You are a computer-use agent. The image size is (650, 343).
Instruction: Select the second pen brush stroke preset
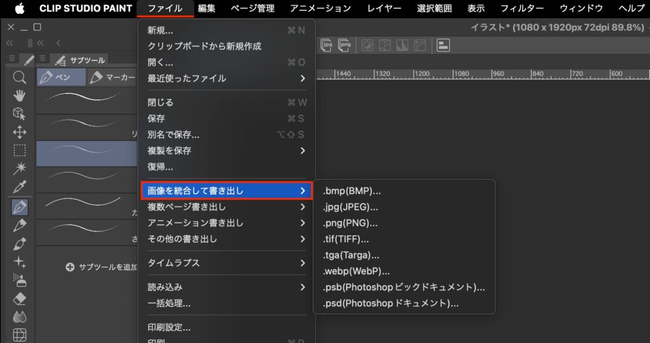(x=86, y=127)
